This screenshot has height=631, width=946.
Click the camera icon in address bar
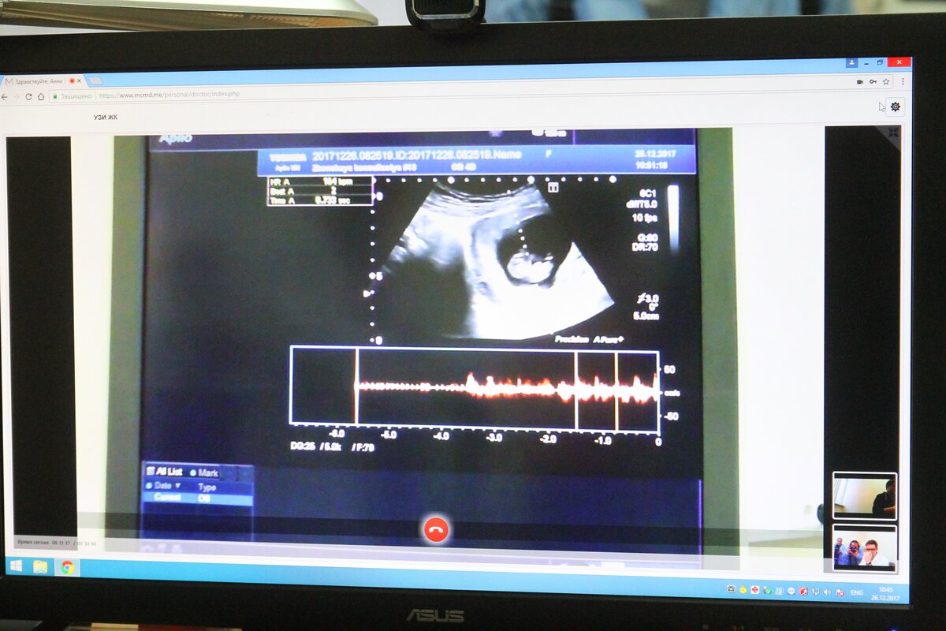click(x=859, y=81)
